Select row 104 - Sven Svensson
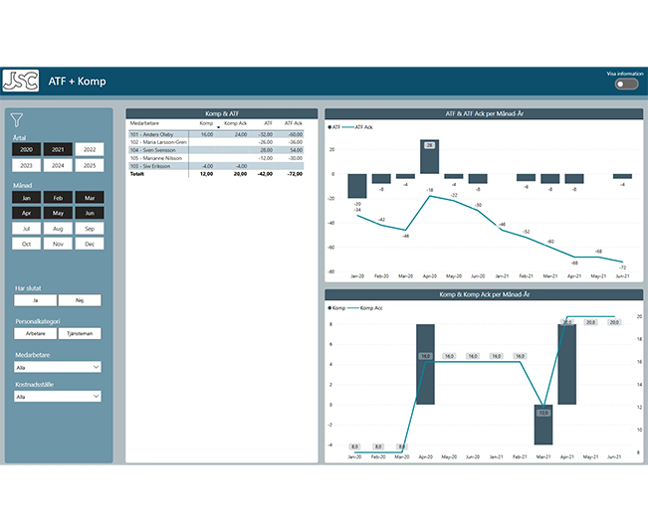This screenshot has height=532, width=648. click(217, 150)
